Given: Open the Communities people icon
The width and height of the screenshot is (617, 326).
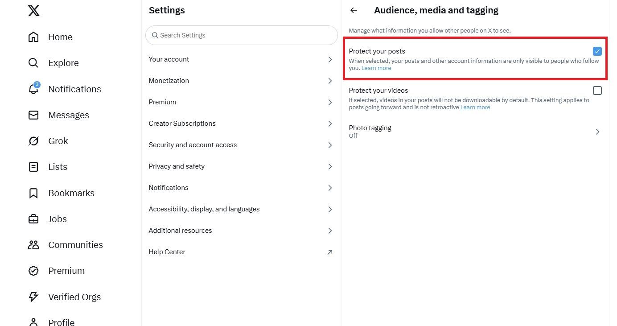Looking at the screenshot, I should (x=33, y=245).
